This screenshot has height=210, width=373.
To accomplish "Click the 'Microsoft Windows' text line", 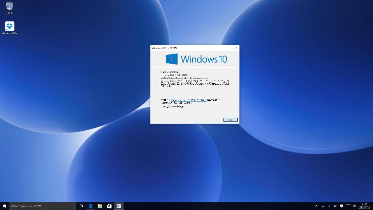I will click(169, 72).
